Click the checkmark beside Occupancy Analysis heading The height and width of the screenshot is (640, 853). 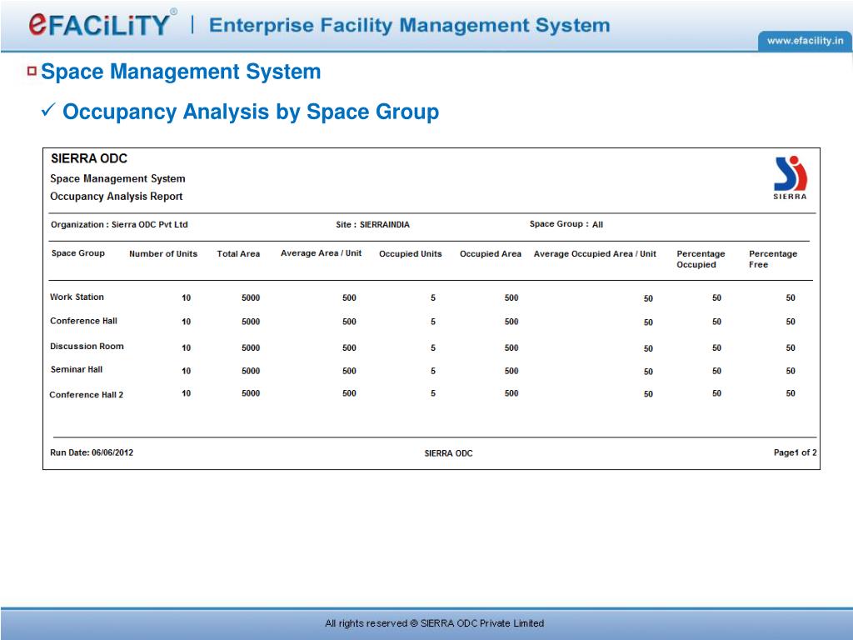(x=47, y=111)
